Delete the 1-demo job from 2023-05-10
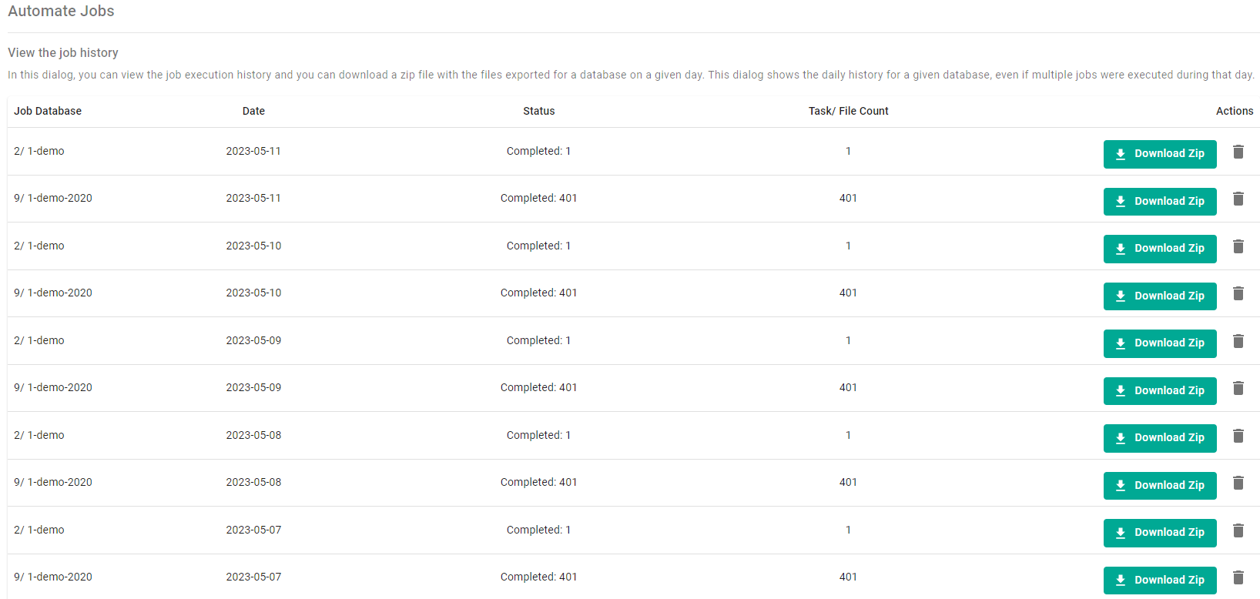Image resolution: width=1260 pixels, height=599 pixels. [x=1238, y=246]
